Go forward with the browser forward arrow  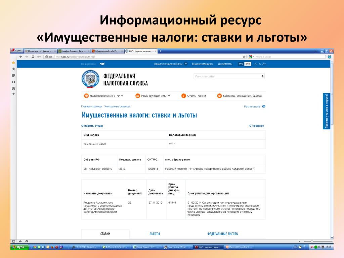[x=27, y=57]
